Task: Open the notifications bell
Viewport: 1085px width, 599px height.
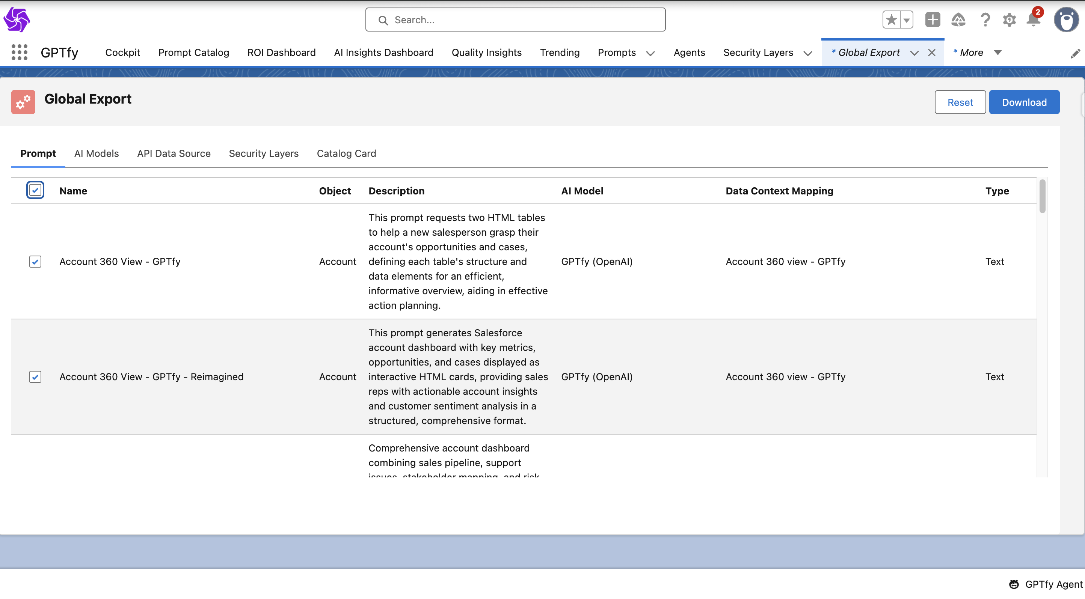Action: click(x=1033, y=20)
